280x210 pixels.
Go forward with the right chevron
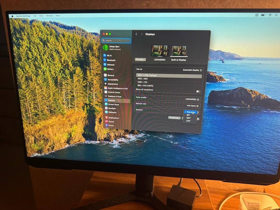pos(142,34)
